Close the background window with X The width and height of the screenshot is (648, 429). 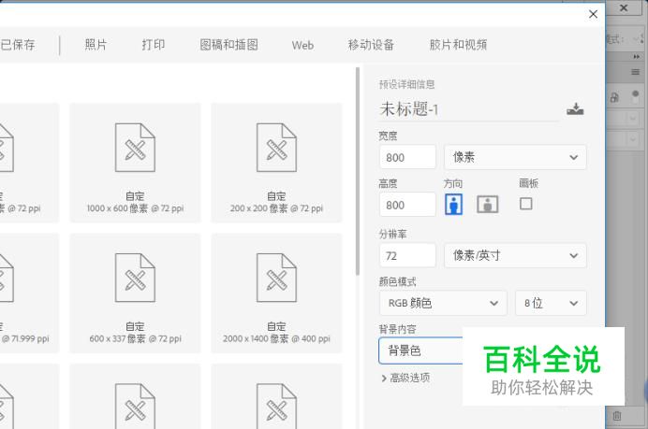[624, 7]
